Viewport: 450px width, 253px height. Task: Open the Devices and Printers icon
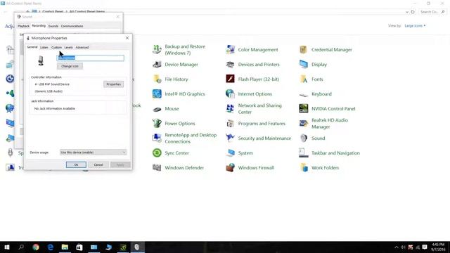(230, 64)
